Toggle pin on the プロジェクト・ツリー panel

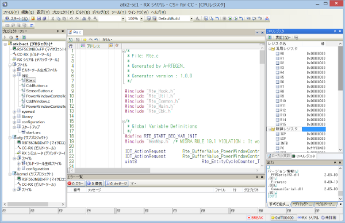click(x=57, y=32)
